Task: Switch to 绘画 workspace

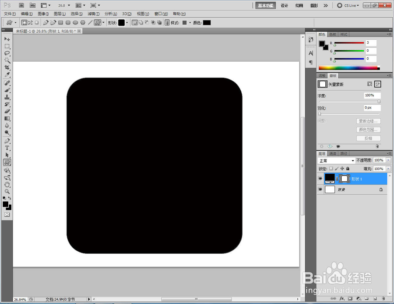Action: pos(299,6)
